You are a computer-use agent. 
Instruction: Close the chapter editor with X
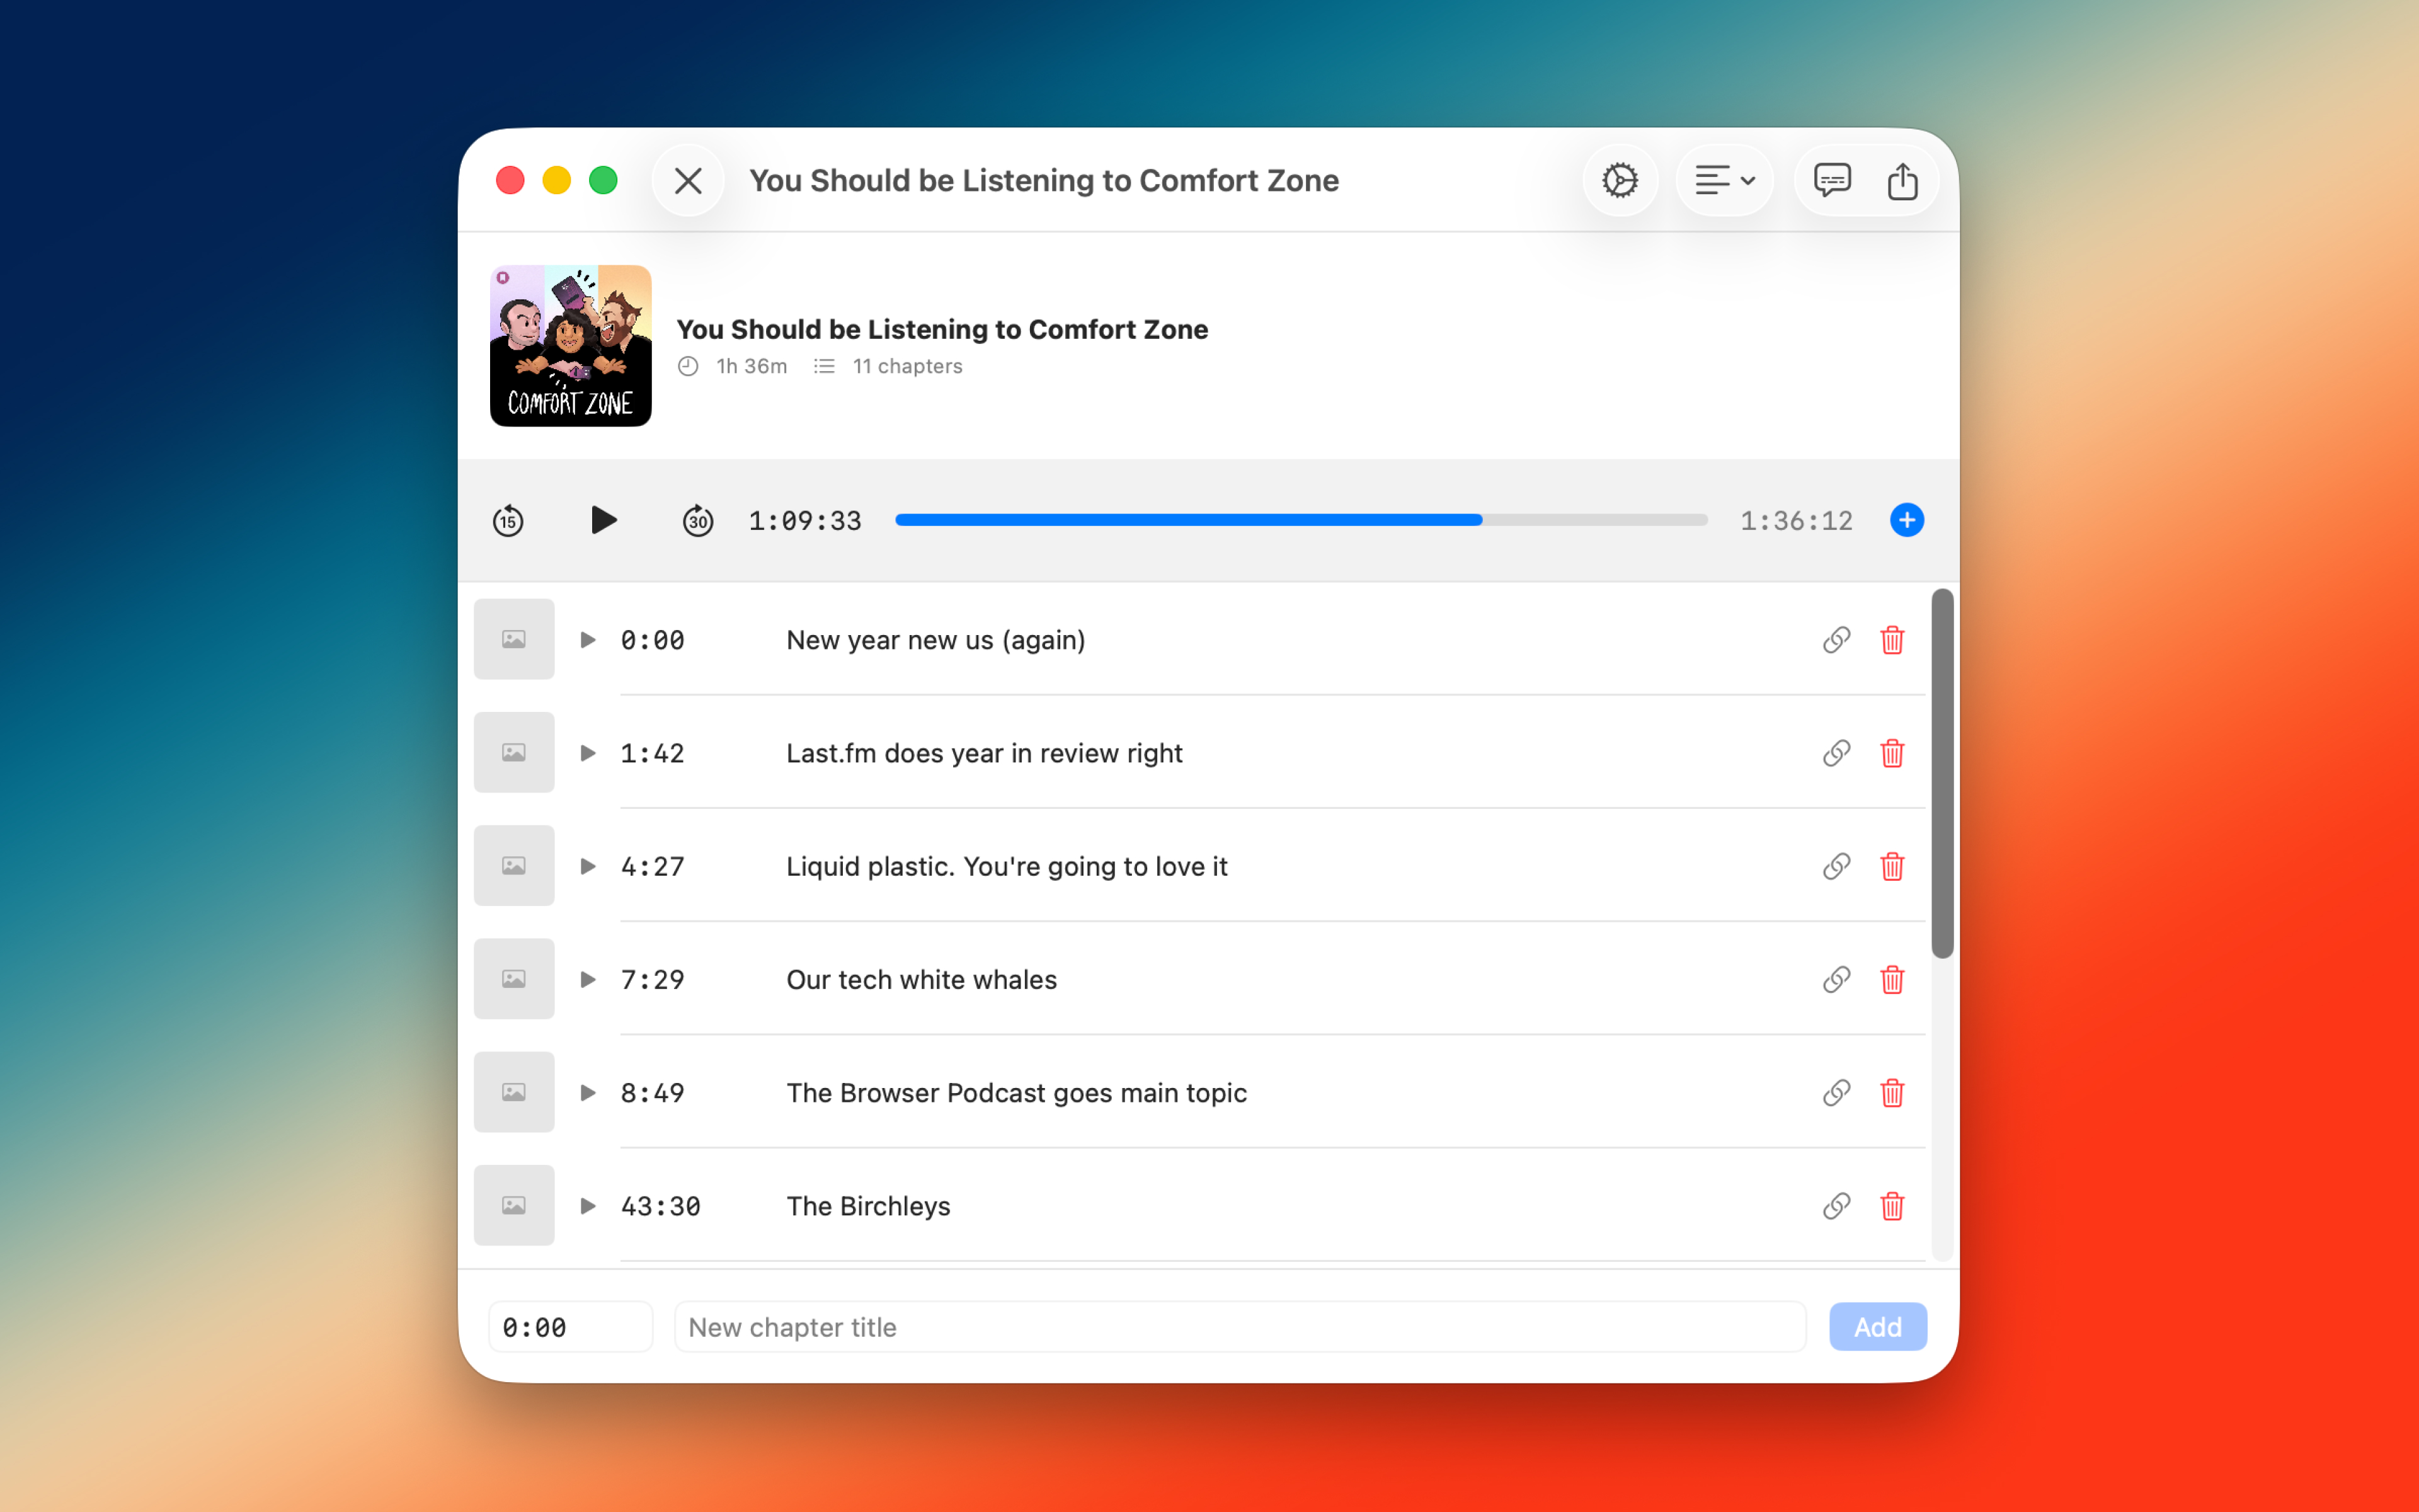[688, 180]
